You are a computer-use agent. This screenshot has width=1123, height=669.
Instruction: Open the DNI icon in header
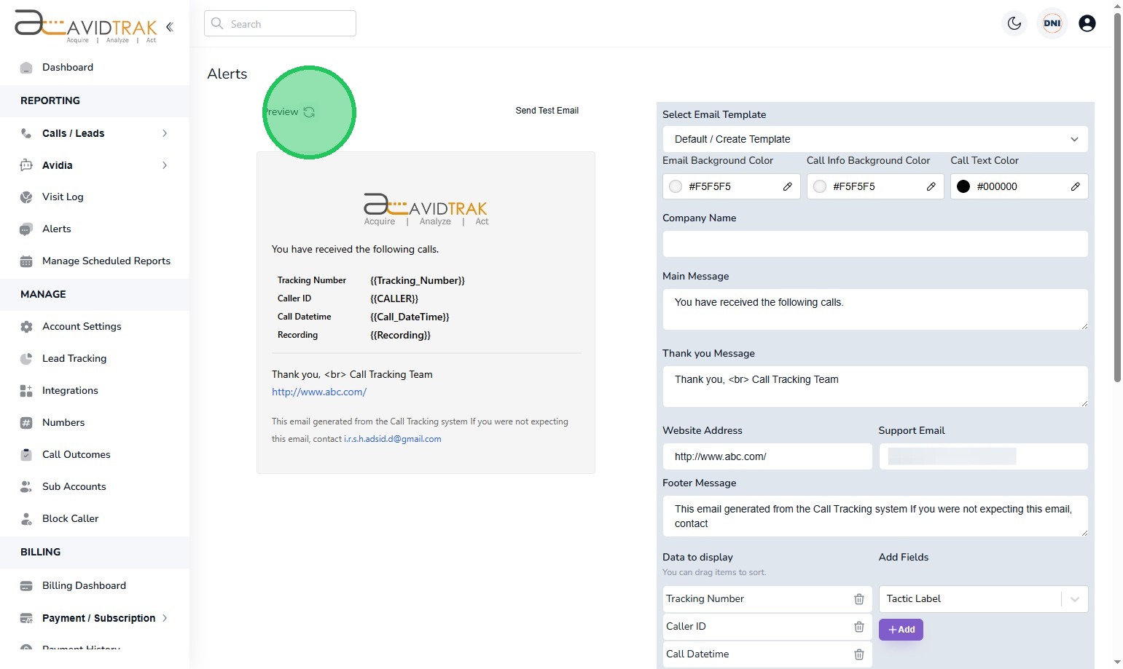[1052, 23]
